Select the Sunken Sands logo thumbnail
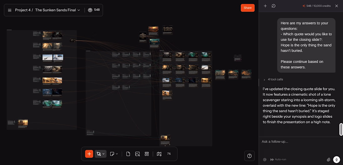The width and height of the screenshot is (343, 165). pyautogui.click(x=167, y=29)
